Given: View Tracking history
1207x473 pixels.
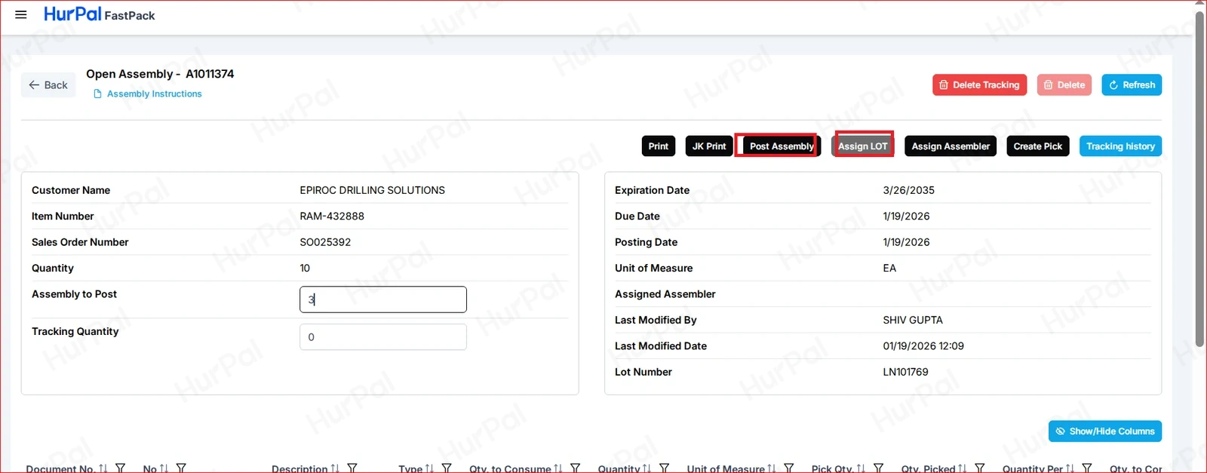Looking at the screenshot, I should coord(1120,146).
